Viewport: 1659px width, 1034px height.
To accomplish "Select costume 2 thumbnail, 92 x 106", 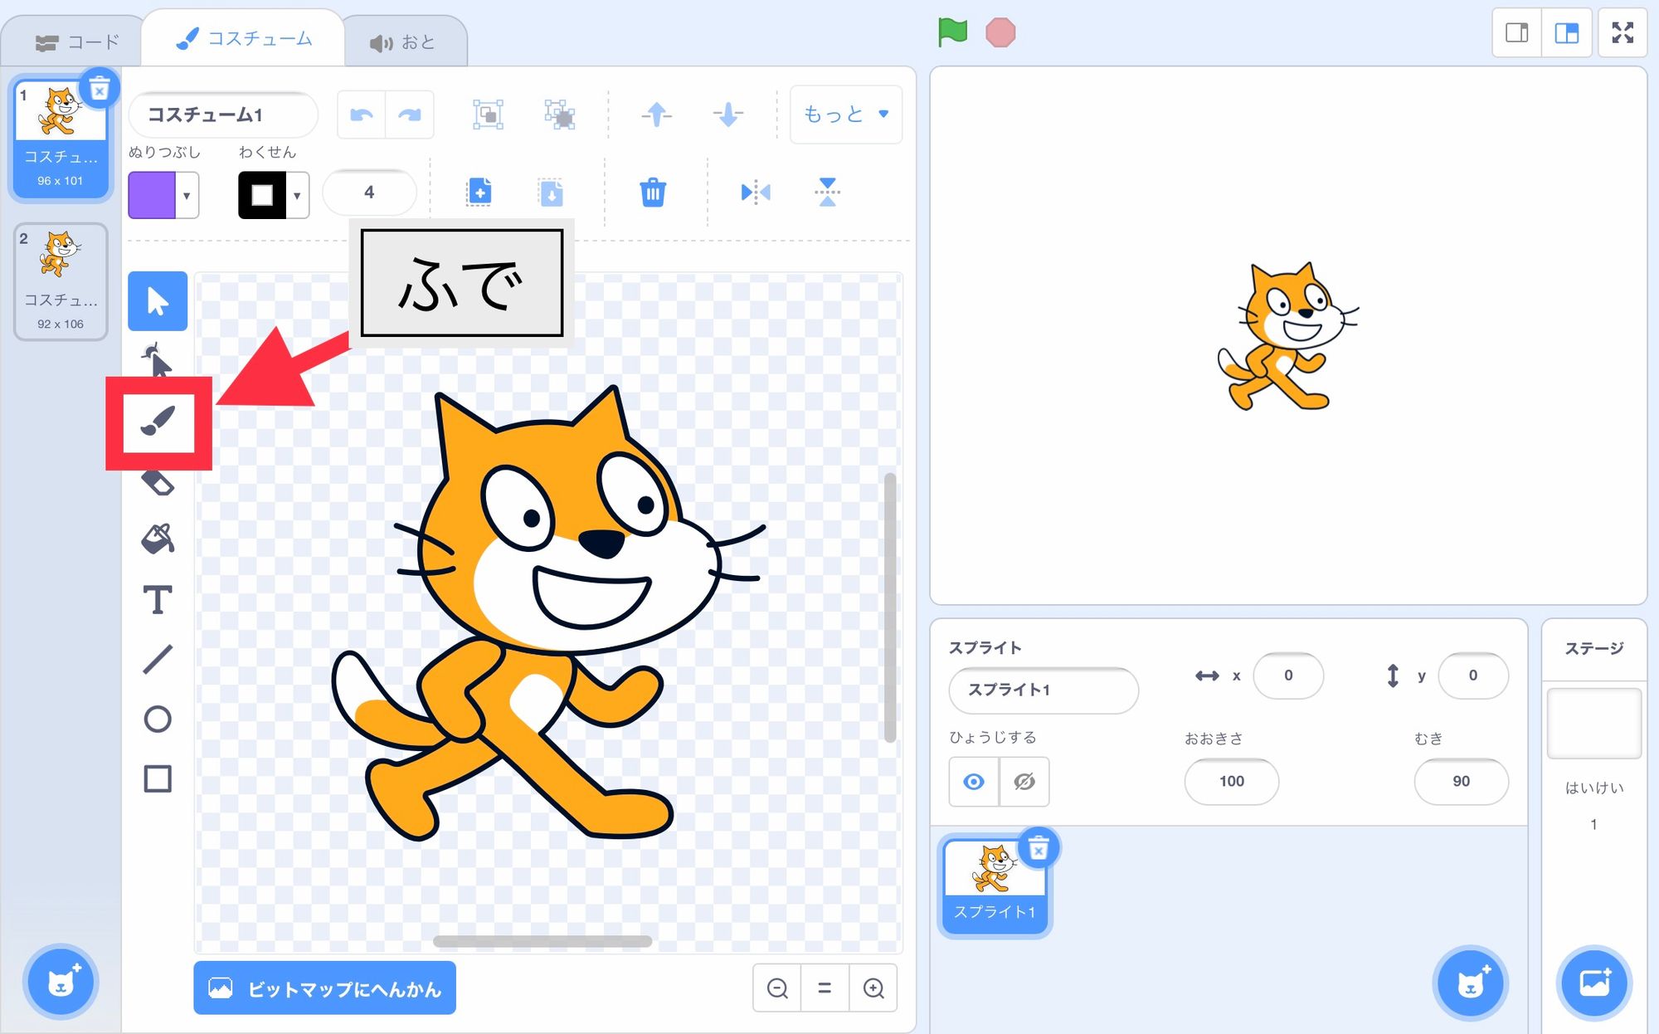I will tap(61, 282).
